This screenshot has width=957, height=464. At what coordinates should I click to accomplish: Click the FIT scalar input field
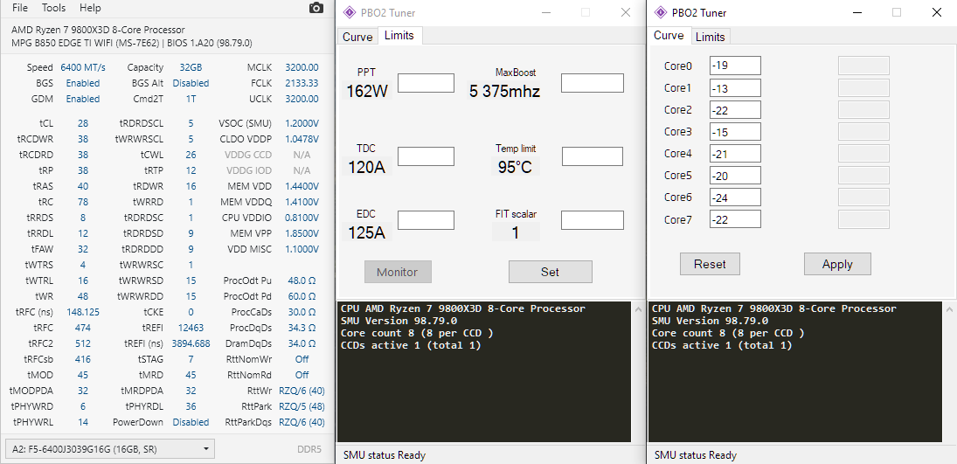tap(592, 220)
